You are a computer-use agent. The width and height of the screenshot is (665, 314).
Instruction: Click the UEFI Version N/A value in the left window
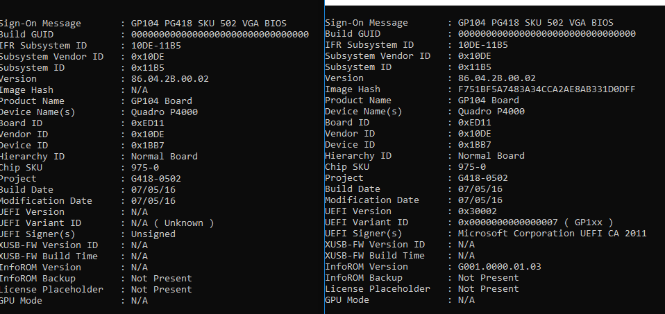(x=140, y=212)
